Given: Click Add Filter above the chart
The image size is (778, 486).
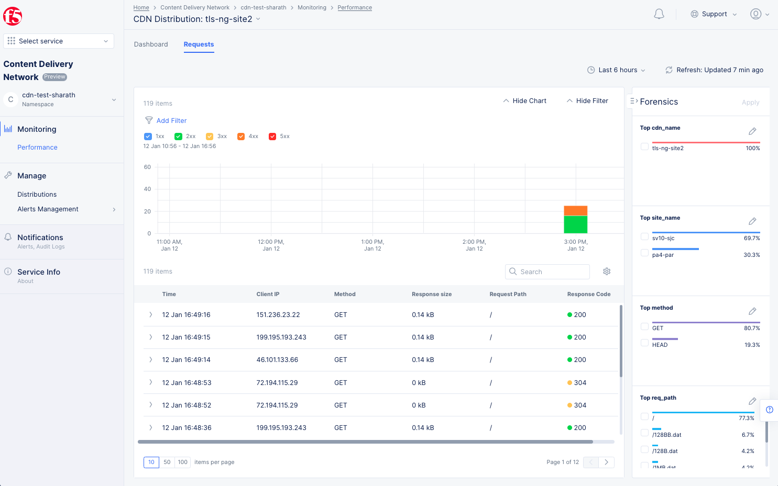Looking at the screenshot, I should tap(171, 120).
